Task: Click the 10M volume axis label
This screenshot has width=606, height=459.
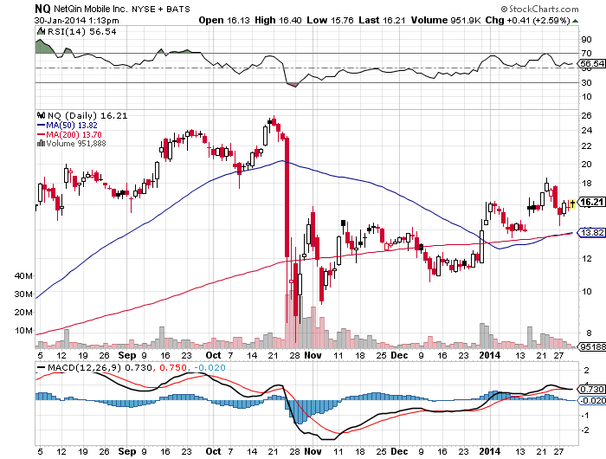Action: [23, 330]
